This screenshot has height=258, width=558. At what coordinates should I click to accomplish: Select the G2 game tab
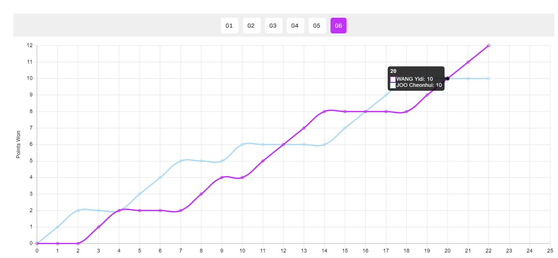click(x=251, y=26)
